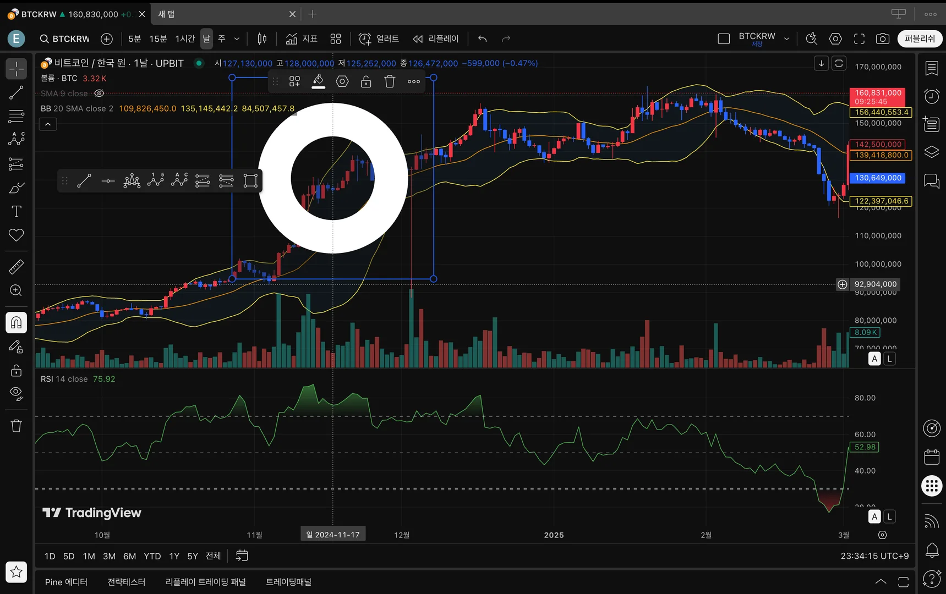Open the indicator templates grid menu
This screenshot has height=594, width=946.
click(x=336, y=38)
